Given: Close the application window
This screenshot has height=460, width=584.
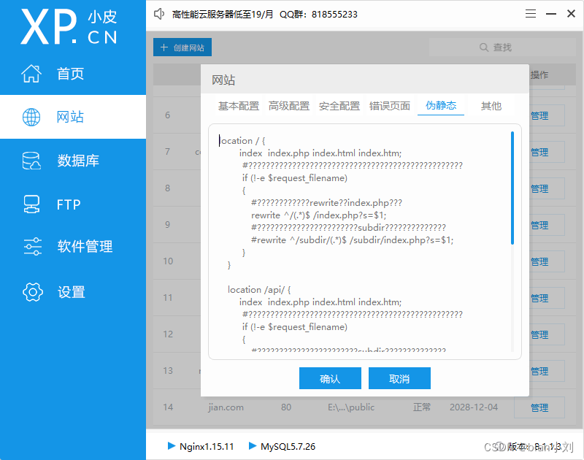Looking at the screenshot, I should pos(571,14).
